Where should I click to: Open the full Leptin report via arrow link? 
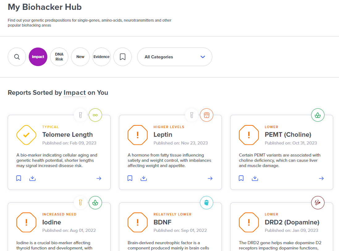pyautogui.click(x=210, y=178)
